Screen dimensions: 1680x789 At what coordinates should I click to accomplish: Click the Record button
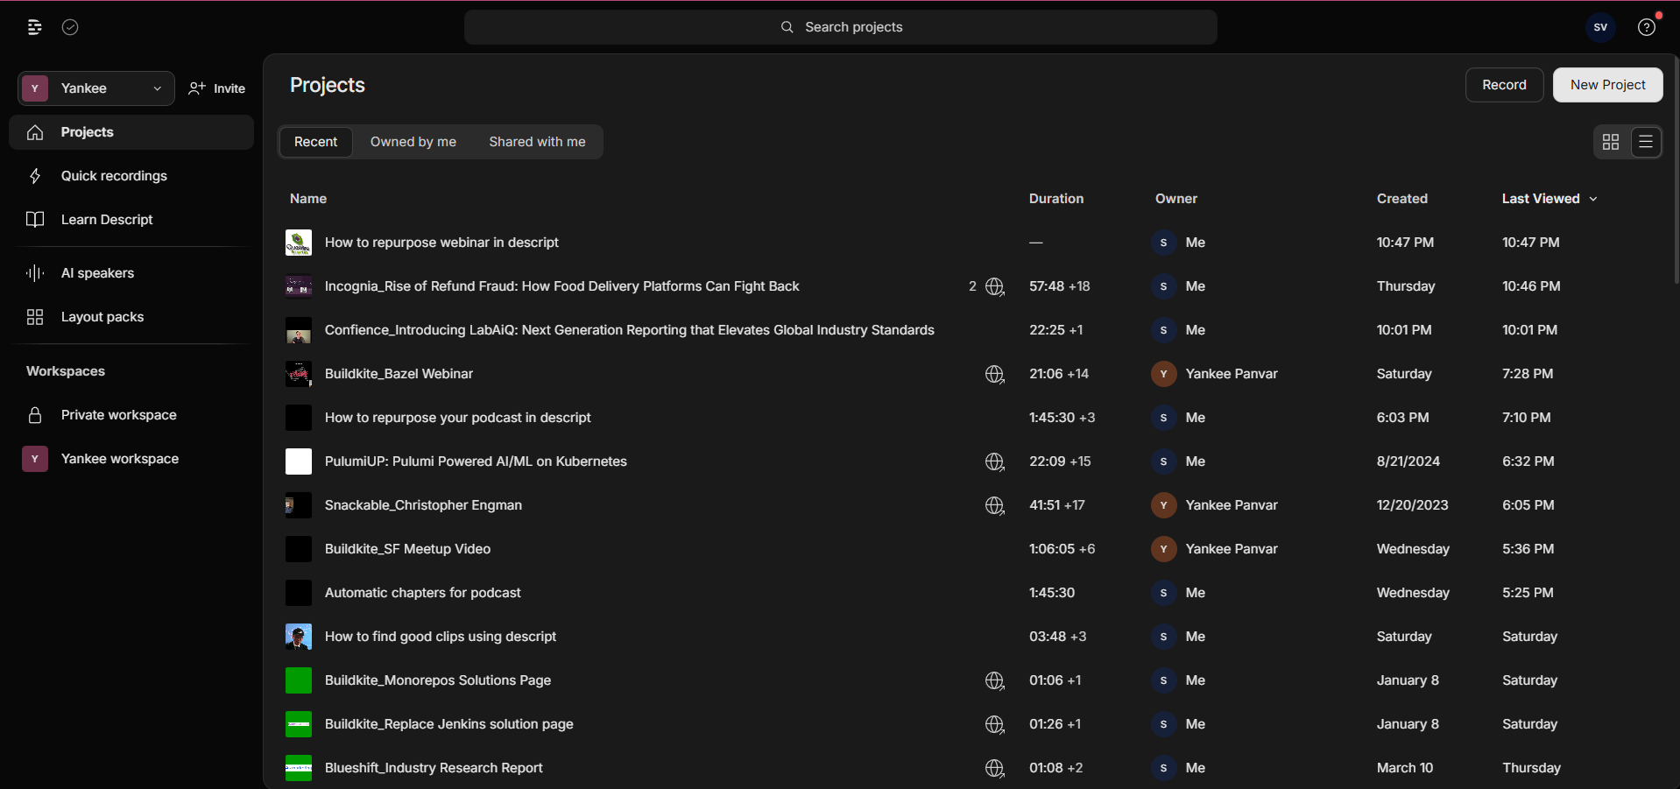1504,85
